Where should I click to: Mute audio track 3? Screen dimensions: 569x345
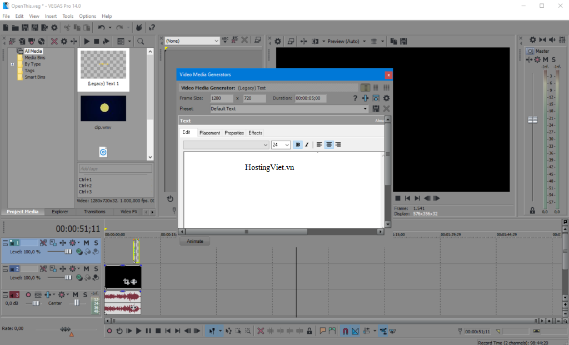[75, 294]
